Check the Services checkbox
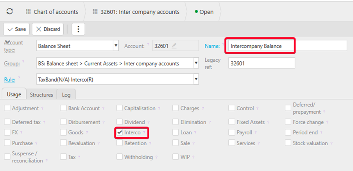The height and width of the screenshot is (171, 353). [x=232, y=143]
